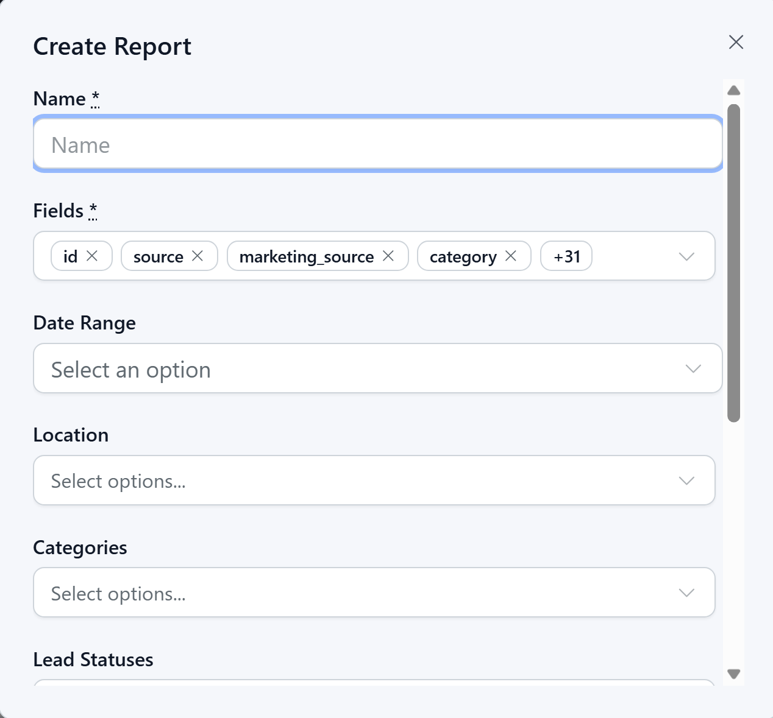The height and width of the screenshot is (718, 773).
Task: Select the marketing_source chip label
Action: [307, 257]
